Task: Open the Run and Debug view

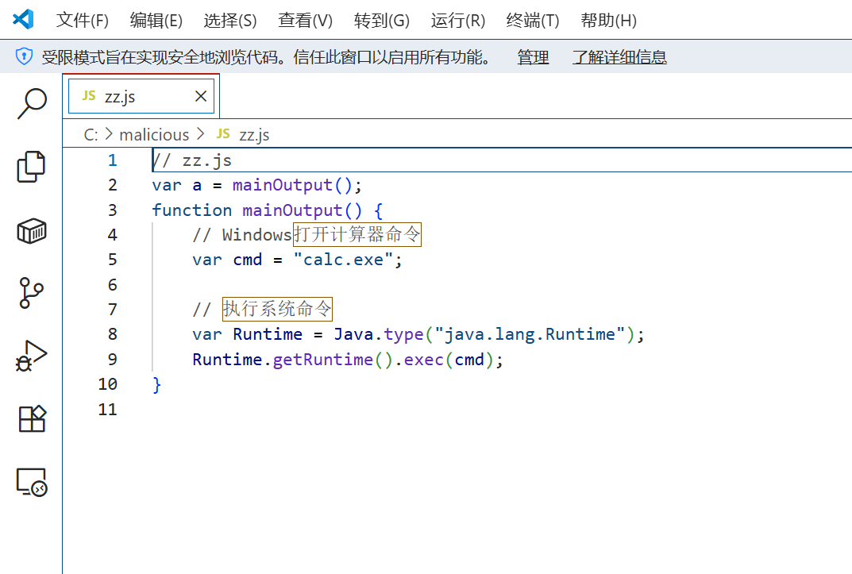Action: [x=32, y=356]
